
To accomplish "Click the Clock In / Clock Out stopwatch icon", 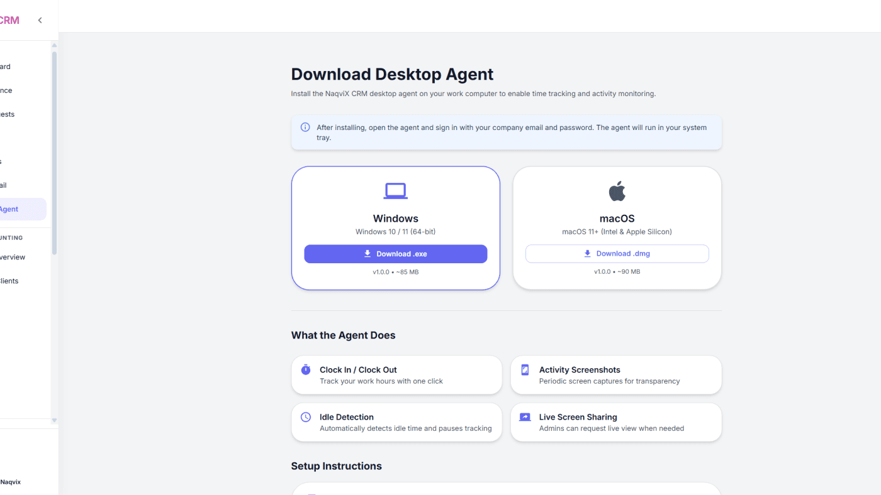I will pos(306,369).
